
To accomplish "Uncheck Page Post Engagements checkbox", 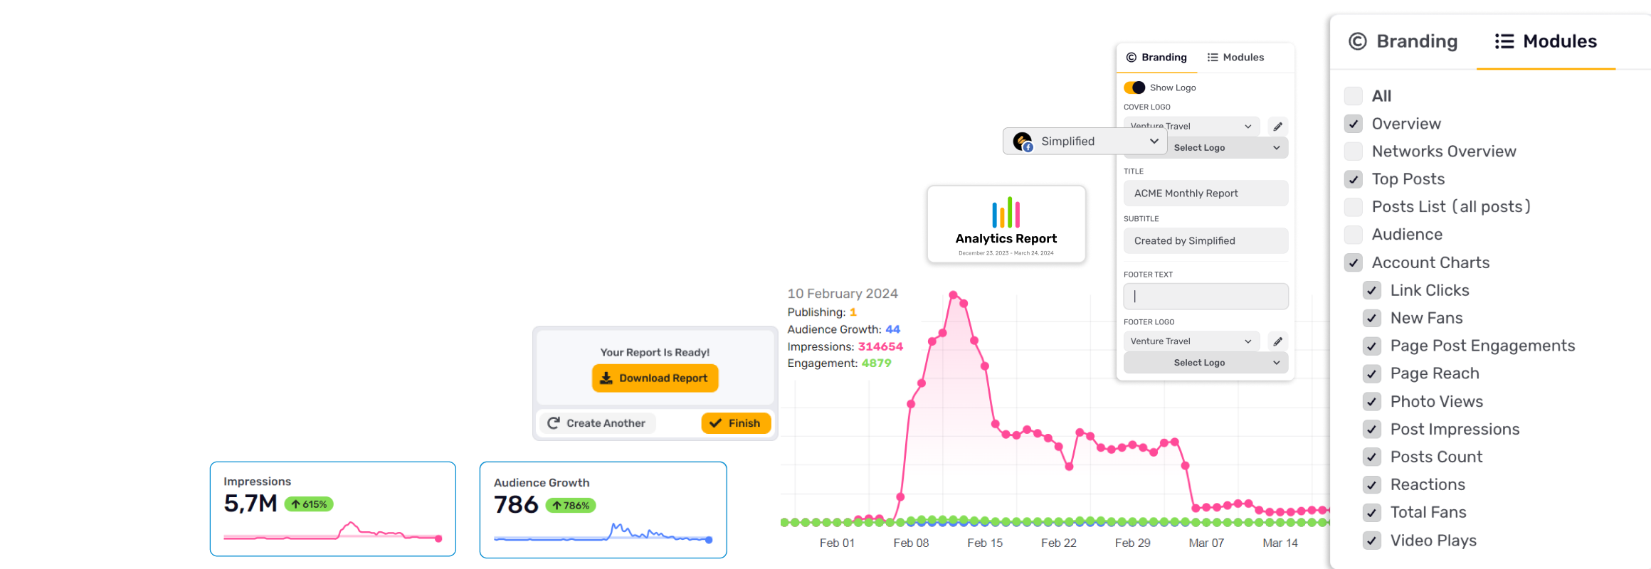I will (1372, 346).
